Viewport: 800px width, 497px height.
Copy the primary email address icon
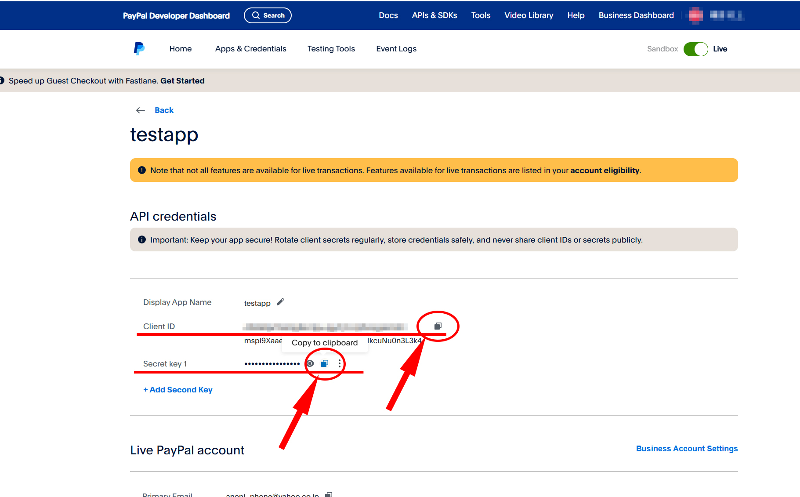[x=329, y=494]
